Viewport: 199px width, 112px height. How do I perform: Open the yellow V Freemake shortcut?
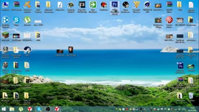coord(137,7)
